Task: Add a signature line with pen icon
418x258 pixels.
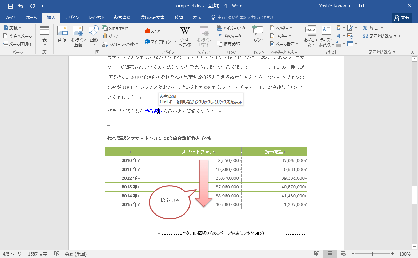Action: coord(352,28)
